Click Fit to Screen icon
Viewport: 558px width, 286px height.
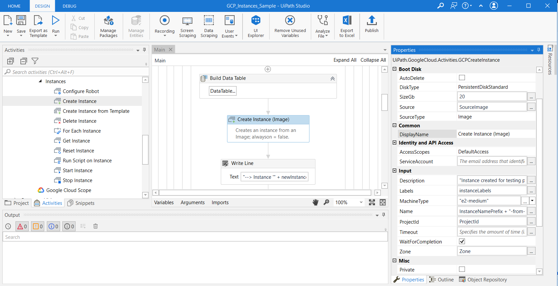click(x=372, y=202)
